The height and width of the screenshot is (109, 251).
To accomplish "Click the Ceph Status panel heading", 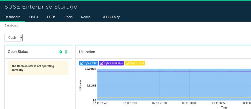I will (18, 52).
